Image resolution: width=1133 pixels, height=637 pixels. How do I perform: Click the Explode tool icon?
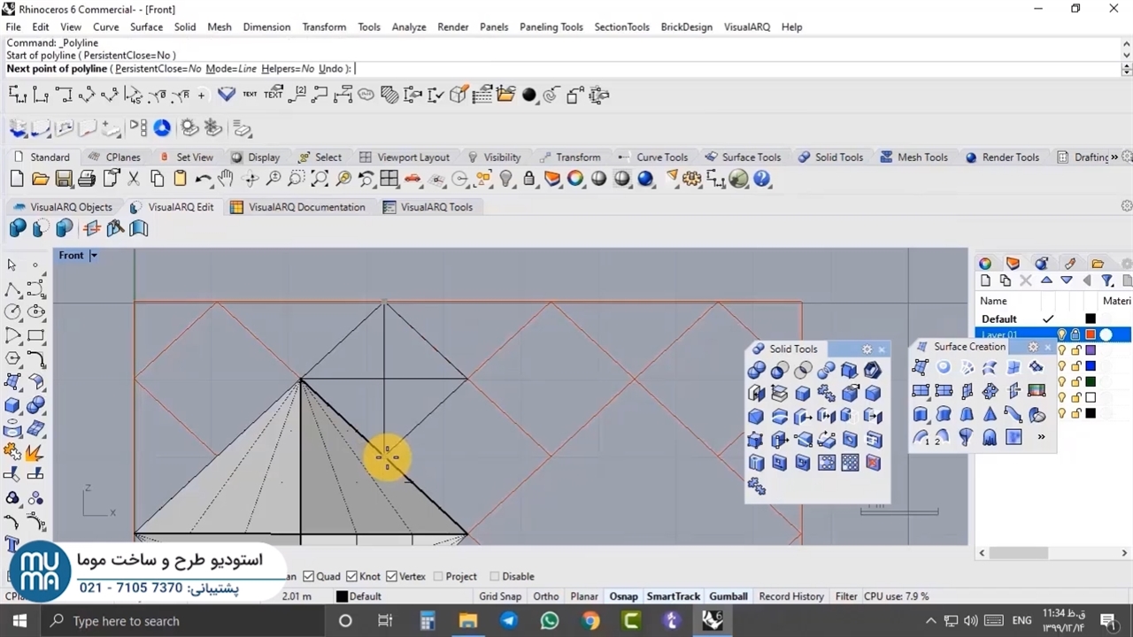[35, 453]
